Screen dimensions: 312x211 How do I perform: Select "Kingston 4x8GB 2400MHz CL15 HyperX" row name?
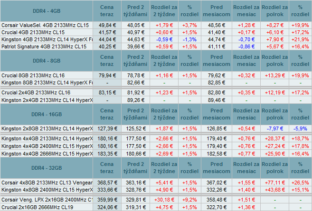tap(47, 190)
